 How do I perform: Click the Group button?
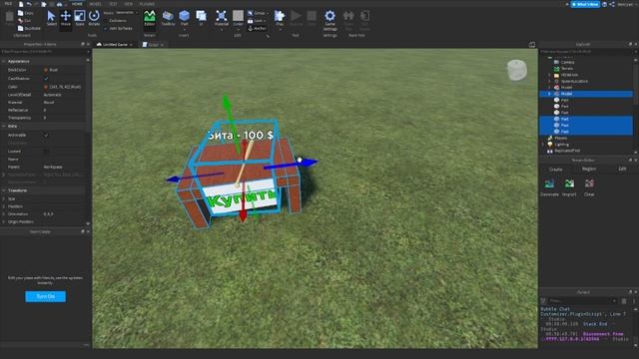tap(258, 13)
